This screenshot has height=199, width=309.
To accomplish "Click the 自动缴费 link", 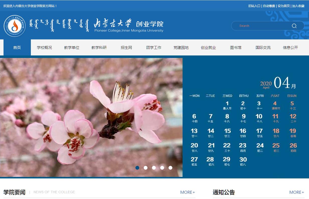I will [x=269, y=6].
